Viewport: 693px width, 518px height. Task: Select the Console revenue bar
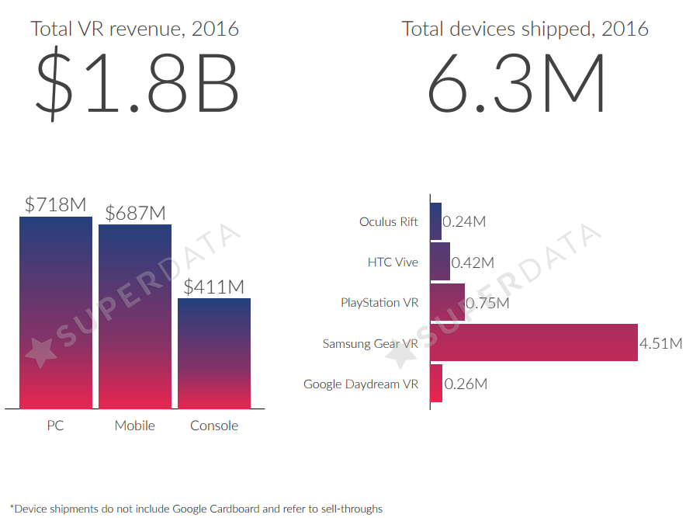coord(214,353)
